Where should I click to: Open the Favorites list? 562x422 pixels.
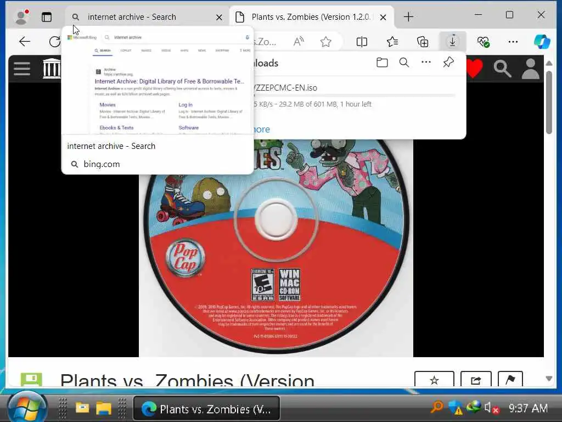tap(392, 42)
